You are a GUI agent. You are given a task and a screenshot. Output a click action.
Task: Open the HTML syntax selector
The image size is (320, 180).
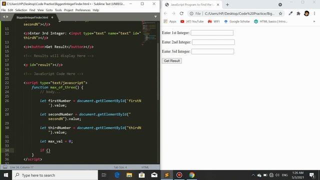(145, 167)
